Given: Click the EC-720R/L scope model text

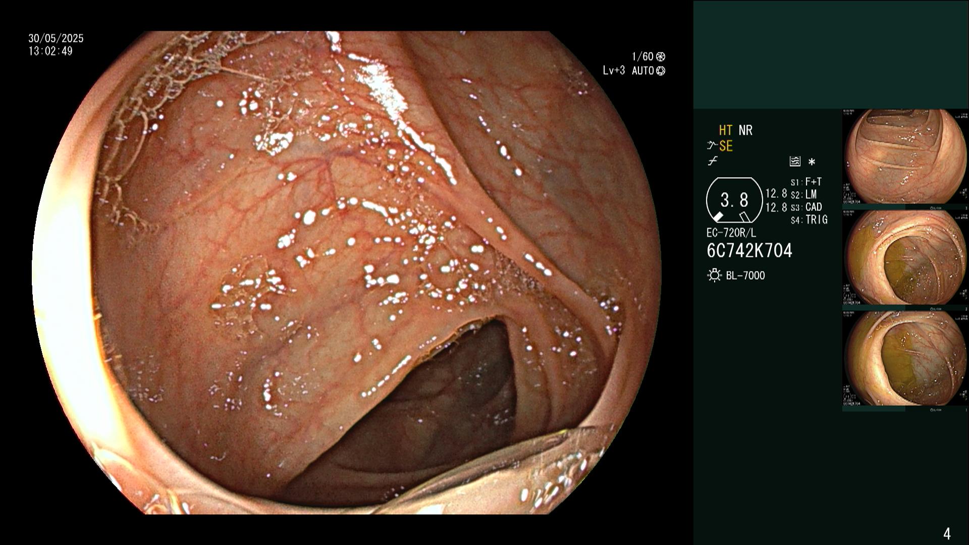Looking at the screenshot, I should tap(731, 233).
